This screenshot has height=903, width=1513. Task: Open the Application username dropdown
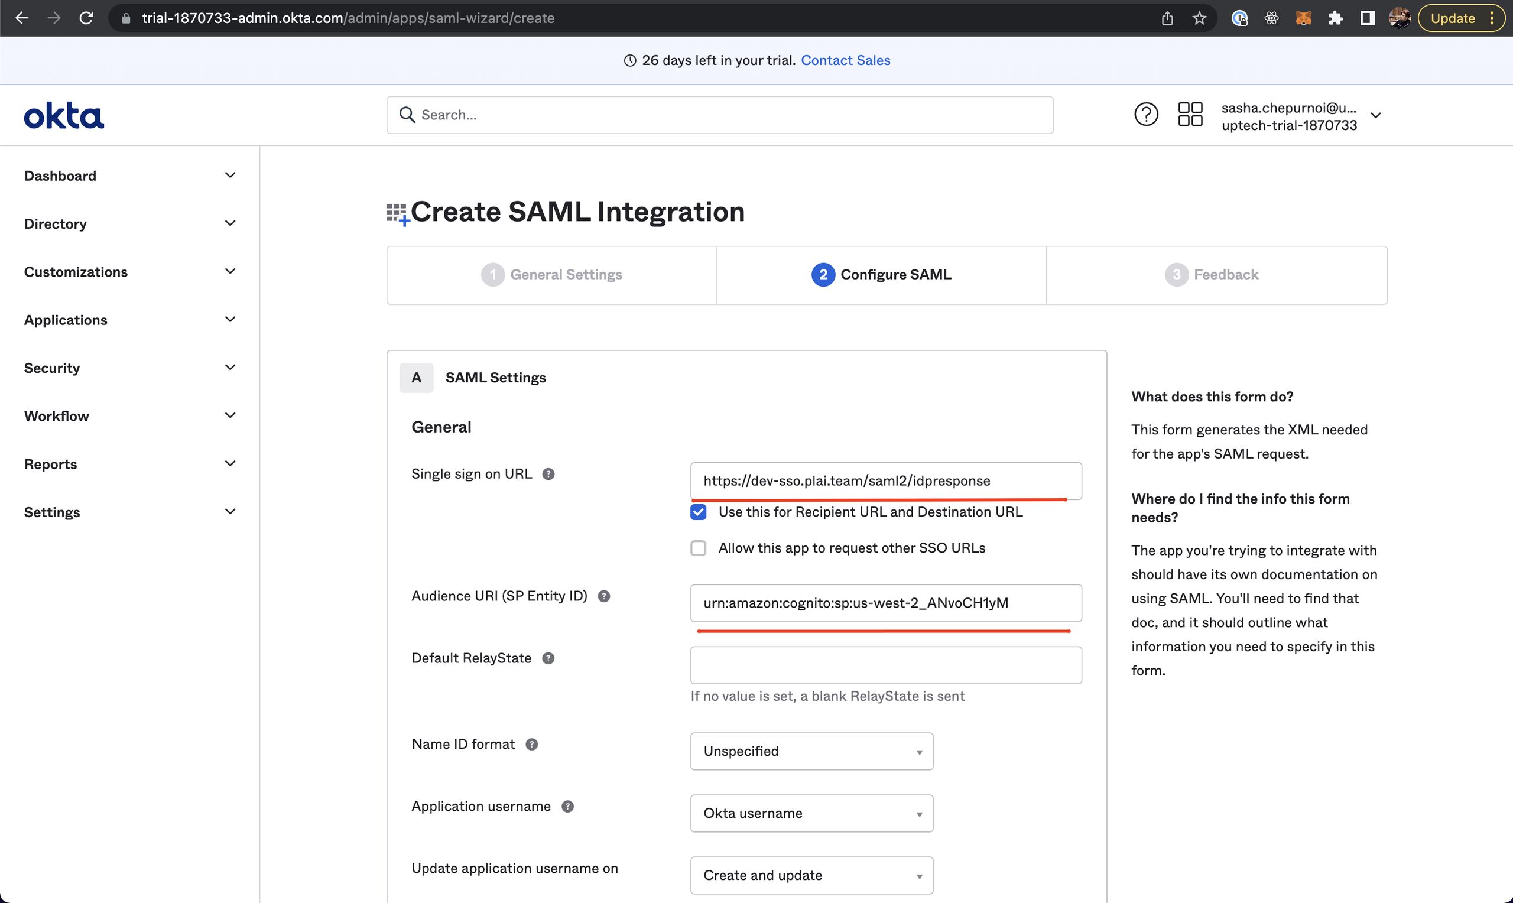(x=811, y=814)
